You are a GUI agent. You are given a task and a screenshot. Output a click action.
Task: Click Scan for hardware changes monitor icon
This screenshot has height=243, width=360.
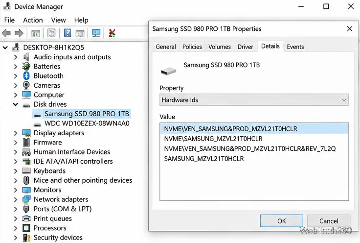click(x=96, y=33)
